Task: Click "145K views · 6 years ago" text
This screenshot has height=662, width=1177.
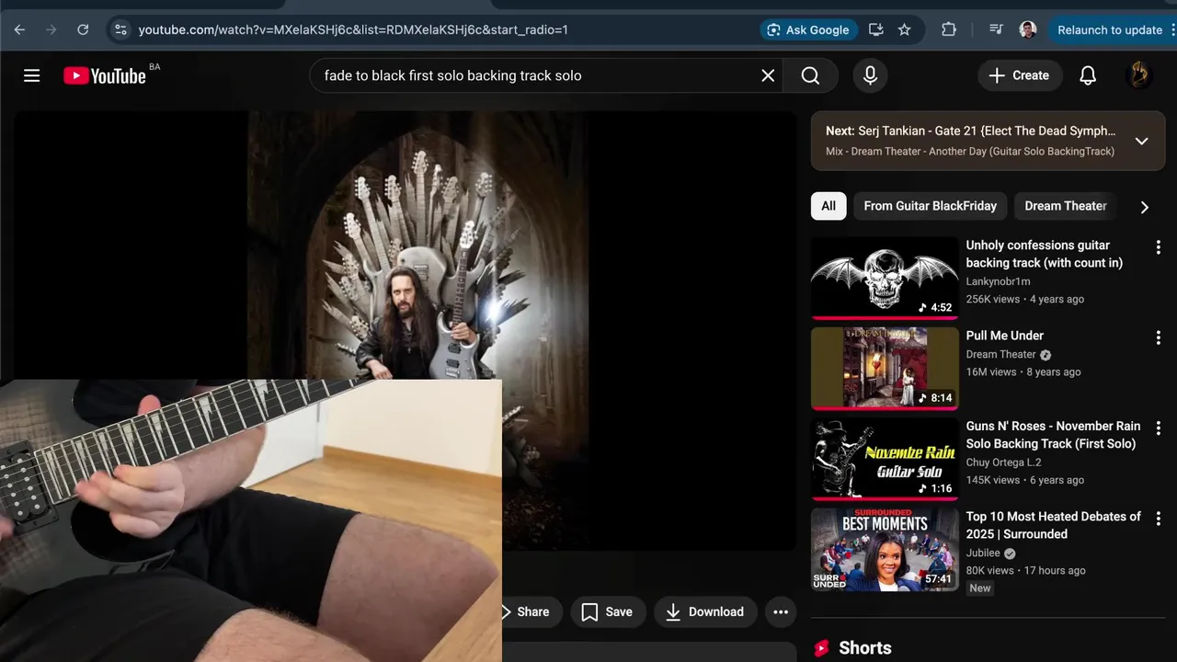Action: 1025,480
